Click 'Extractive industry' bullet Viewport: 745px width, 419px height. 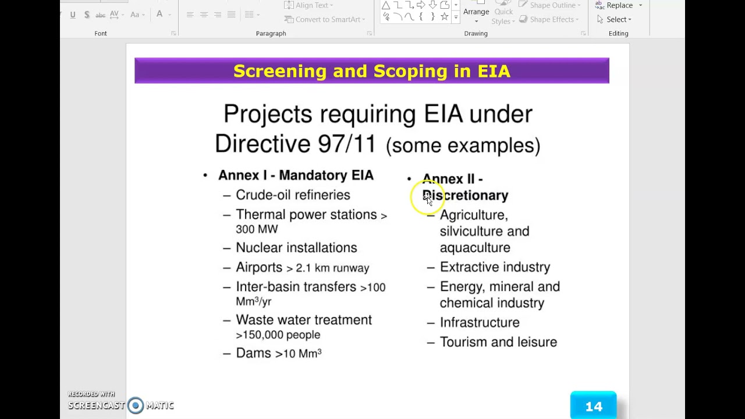495,267
